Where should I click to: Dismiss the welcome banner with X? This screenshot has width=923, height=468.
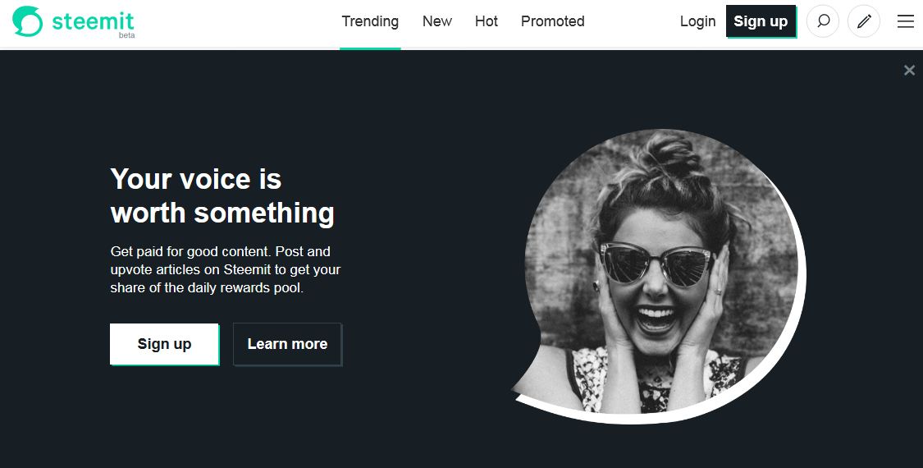(909, 70)
